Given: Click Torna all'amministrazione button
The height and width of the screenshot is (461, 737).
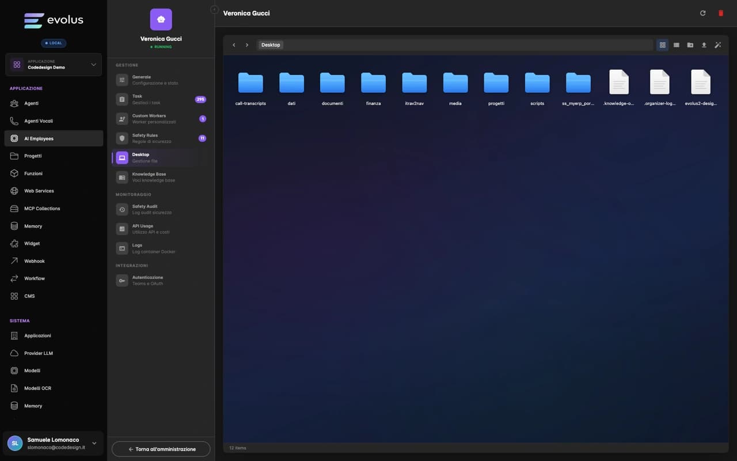Looking at the screenshot, I should point(161,449).
